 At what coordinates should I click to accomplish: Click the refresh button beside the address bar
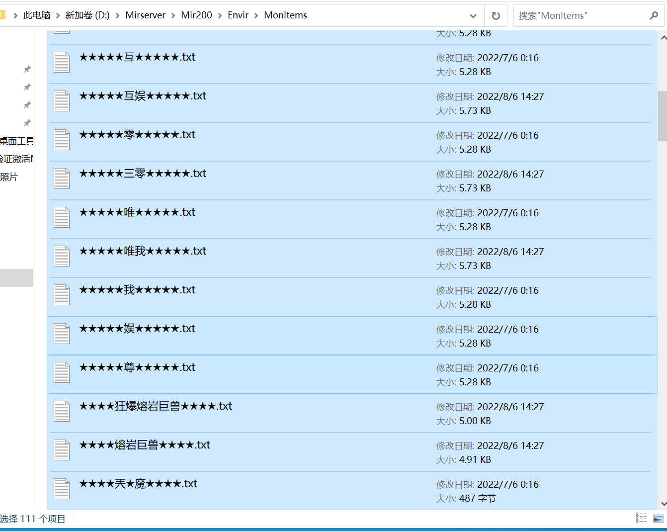[496, 15]
